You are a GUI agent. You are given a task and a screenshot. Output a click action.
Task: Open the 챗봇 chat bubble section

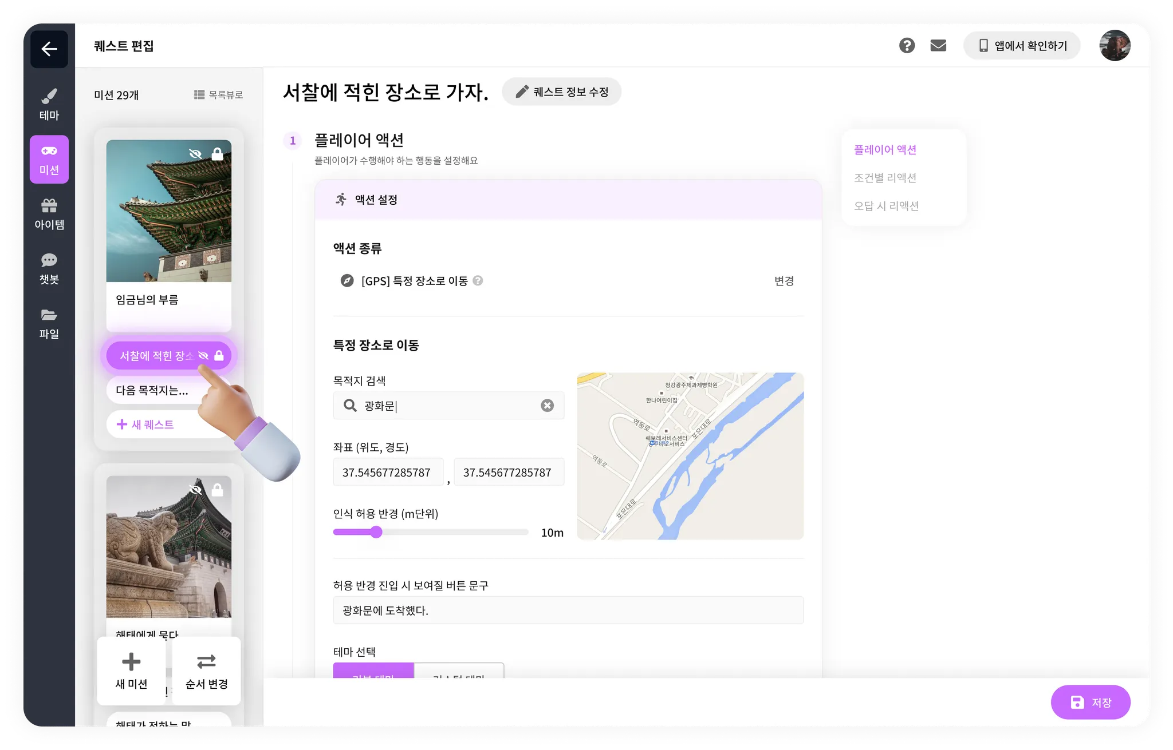[x=49, y=268]
